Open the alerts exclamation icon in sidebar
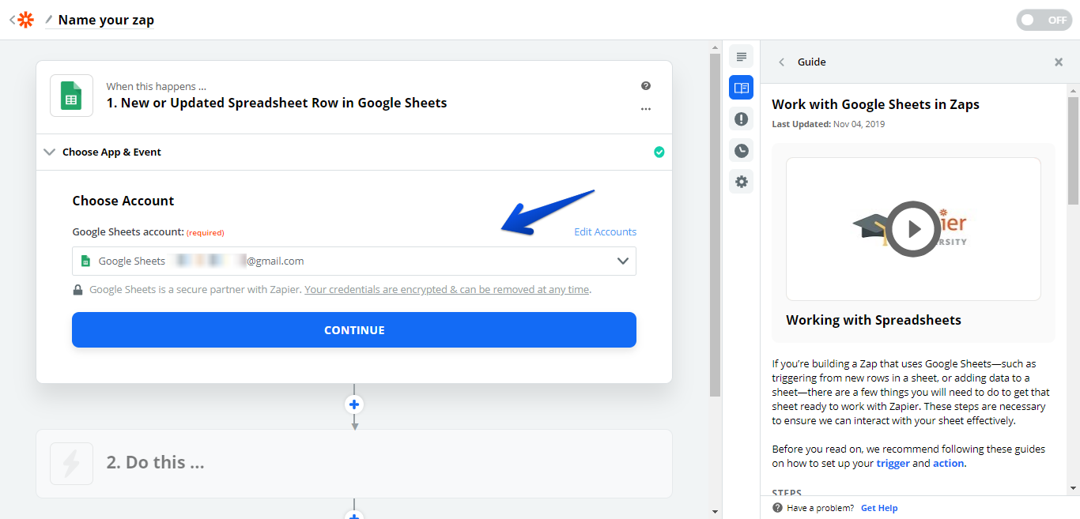Viewport: 1080px width, 519px height. click(741, 119)
